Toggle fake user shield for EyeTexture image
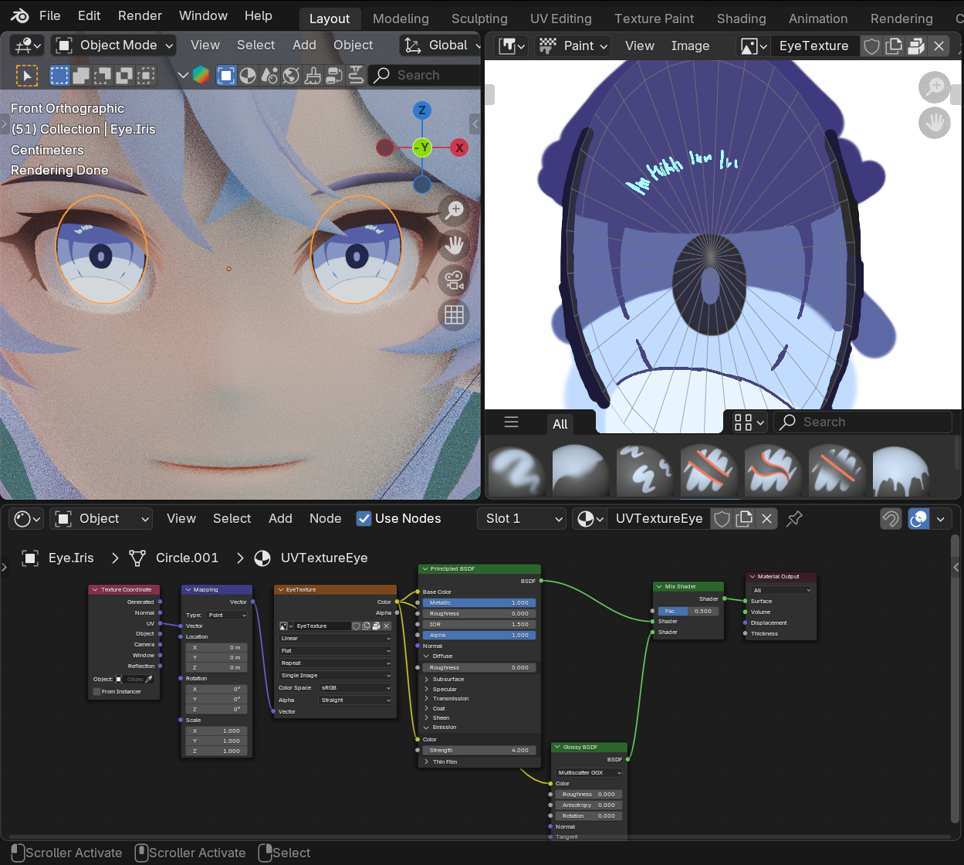 tap(871, 46)
